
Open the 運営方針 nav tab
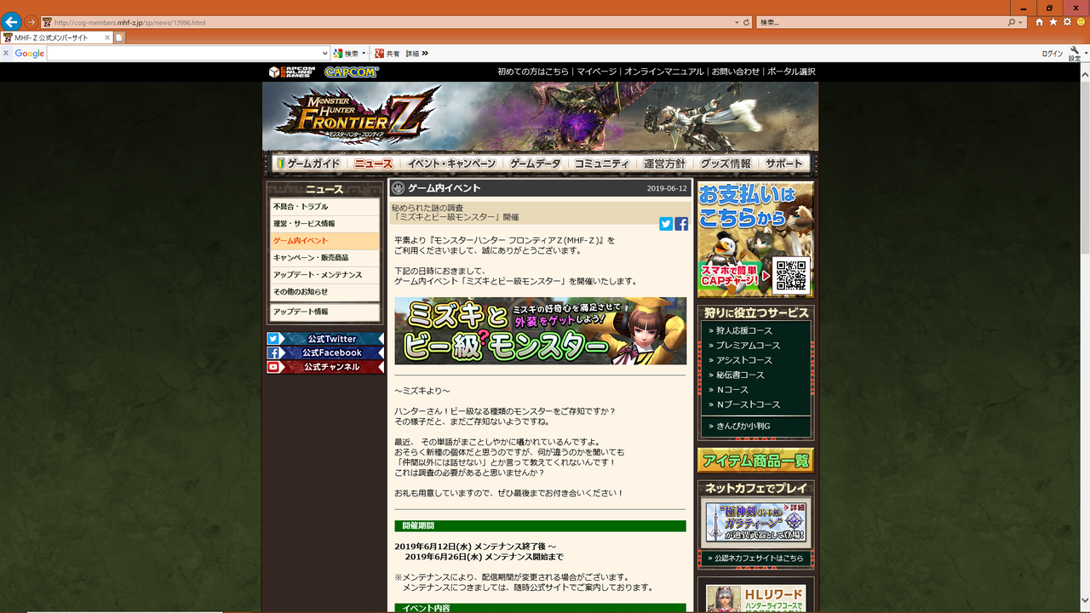click(664, 163)
